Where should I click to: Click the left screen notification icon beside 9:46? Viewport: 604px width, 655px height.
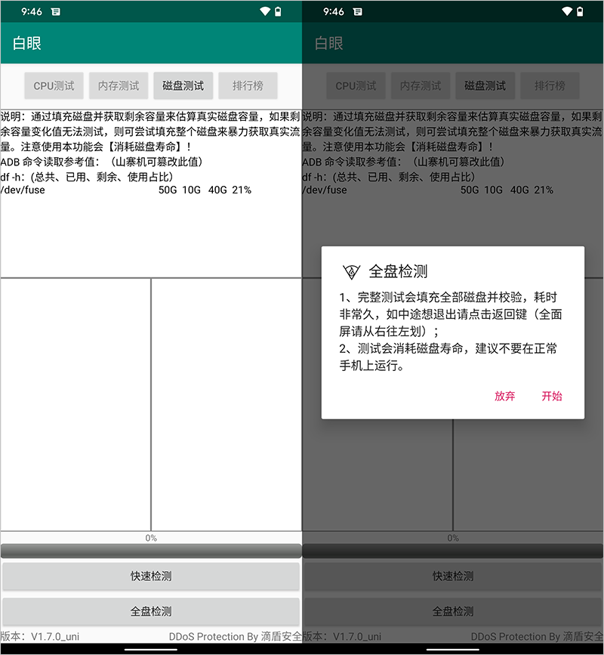[56, 11]
